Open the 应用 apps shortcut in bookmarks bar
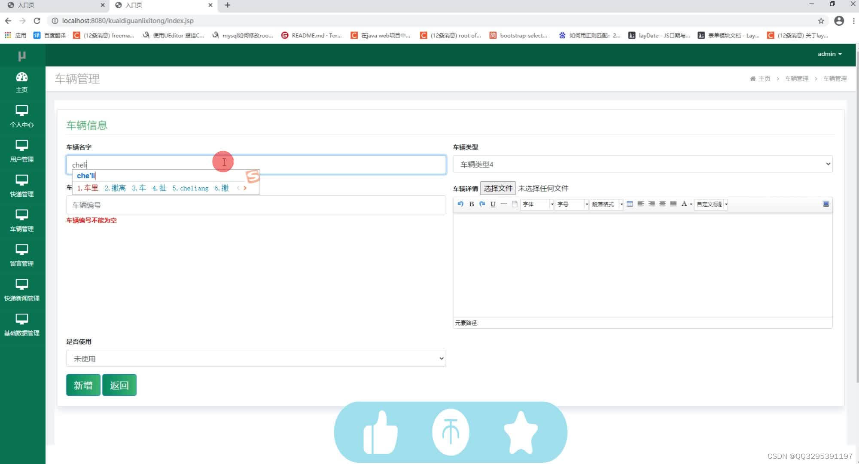 coord(15,35)
